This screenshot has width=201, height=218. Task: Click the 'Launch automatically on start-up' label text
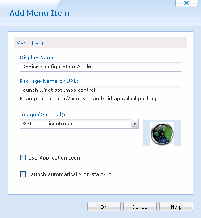click(x=70, y=174)
